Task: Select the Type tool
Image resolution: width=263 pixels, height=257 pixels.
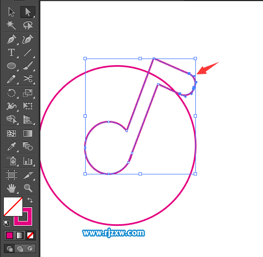Action: [x=11, y=52]
